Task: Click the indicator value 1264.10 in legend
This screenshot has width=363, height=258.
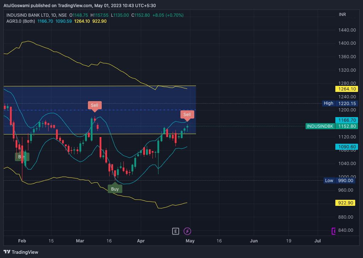Action: click(x=82, y=21)
